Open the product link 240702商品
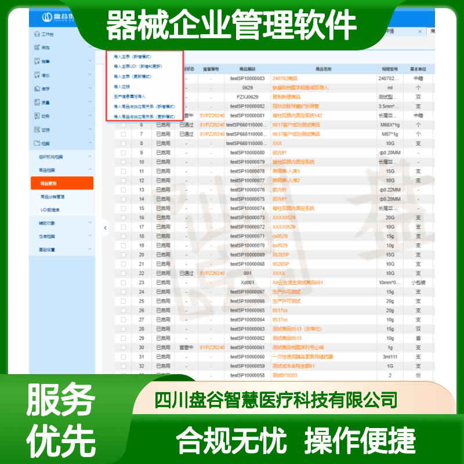Screen dimensions: 464x464 click(285, 78)
